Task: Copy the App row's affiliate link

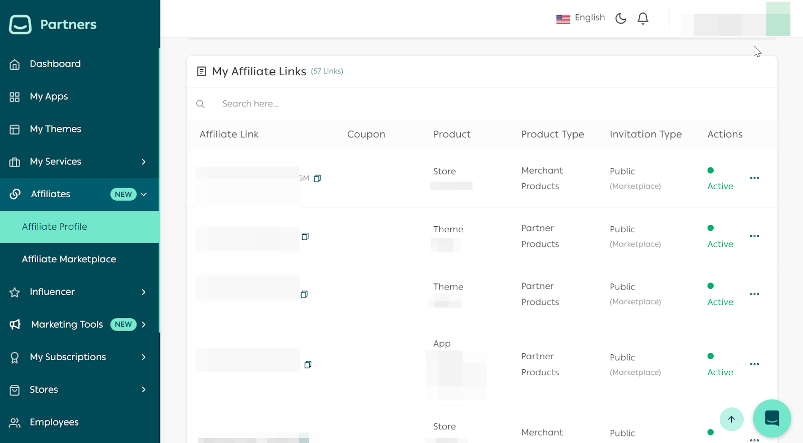Action: tap(308, 365)
